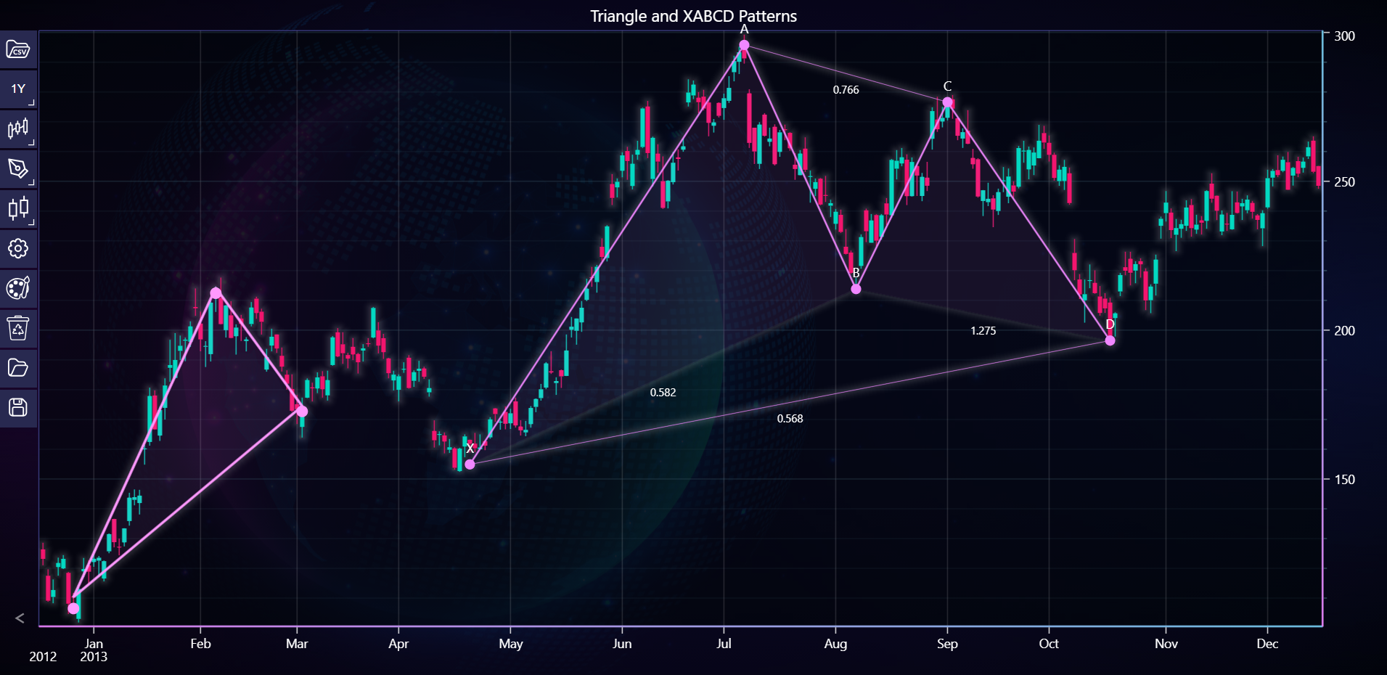The image size is (1387, 675).
Task: Open the color palette theme tool
Action: coord(18,288)
